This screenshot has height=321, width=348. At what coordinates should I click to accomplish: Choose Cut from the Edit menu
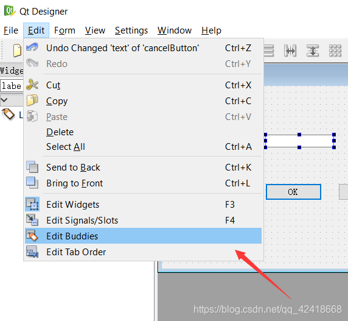144,85
